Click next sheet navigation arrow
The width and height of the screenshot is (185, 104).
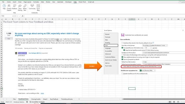(7, 99)
